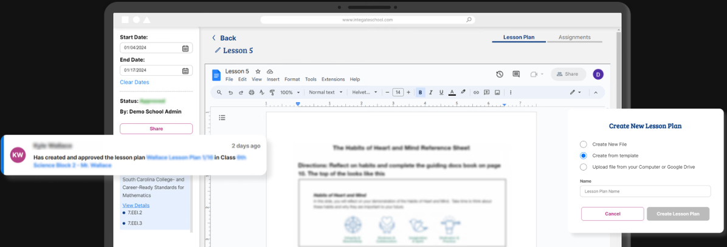Open the Normal text style dropdown
The width and height of the screenshot is (727, 247).
pos(325,92)
